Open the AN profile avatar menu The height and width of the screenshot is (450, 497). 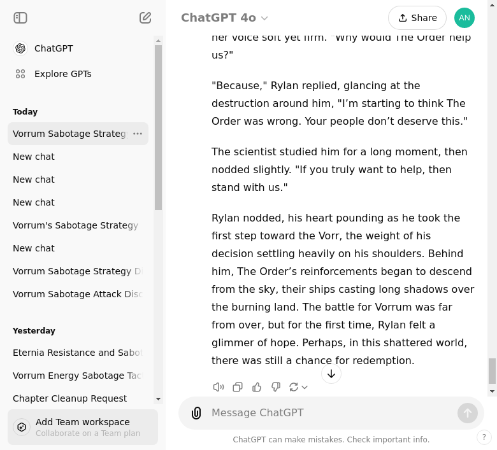(465, 18)
